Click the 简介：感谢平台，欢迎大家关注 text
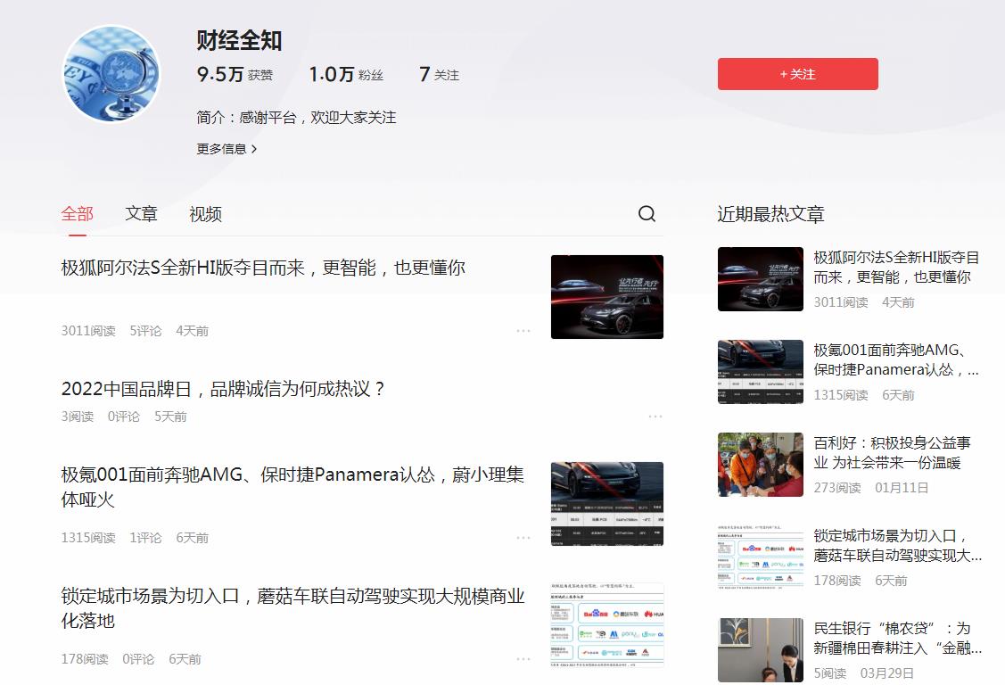The width and height of the screenshot is (1005, 685). click(296, 117)
